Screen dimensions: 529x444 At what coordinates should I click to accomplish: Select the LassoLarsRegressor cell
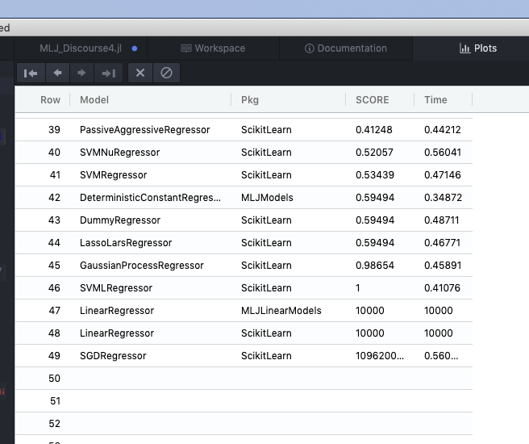point(126,243)
